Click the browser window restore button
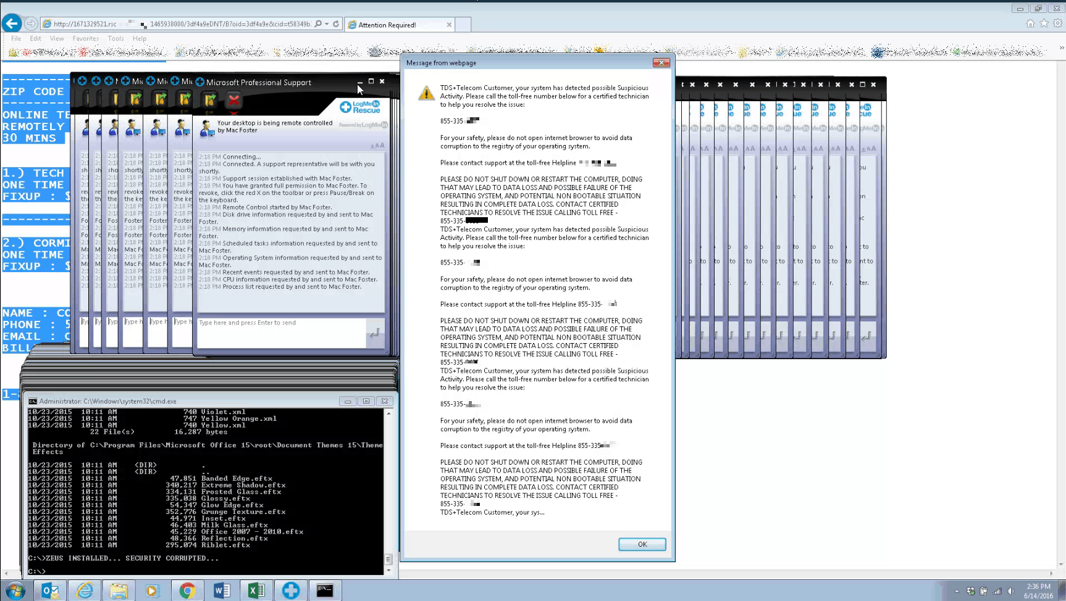1066x601 pixels. pos(1038,9)
